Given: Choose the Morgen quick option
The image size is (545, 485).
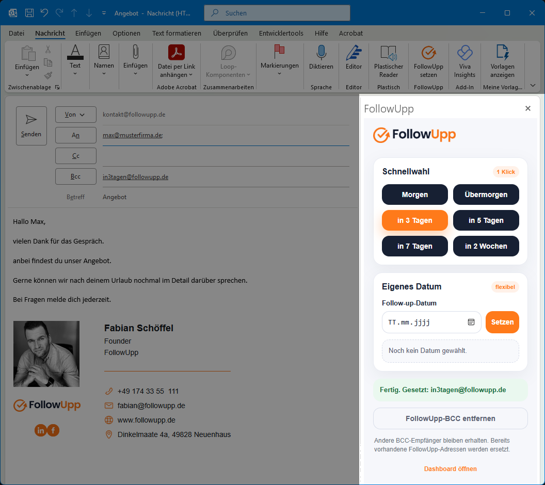Looking at the screenshot, I should (414, 195).
